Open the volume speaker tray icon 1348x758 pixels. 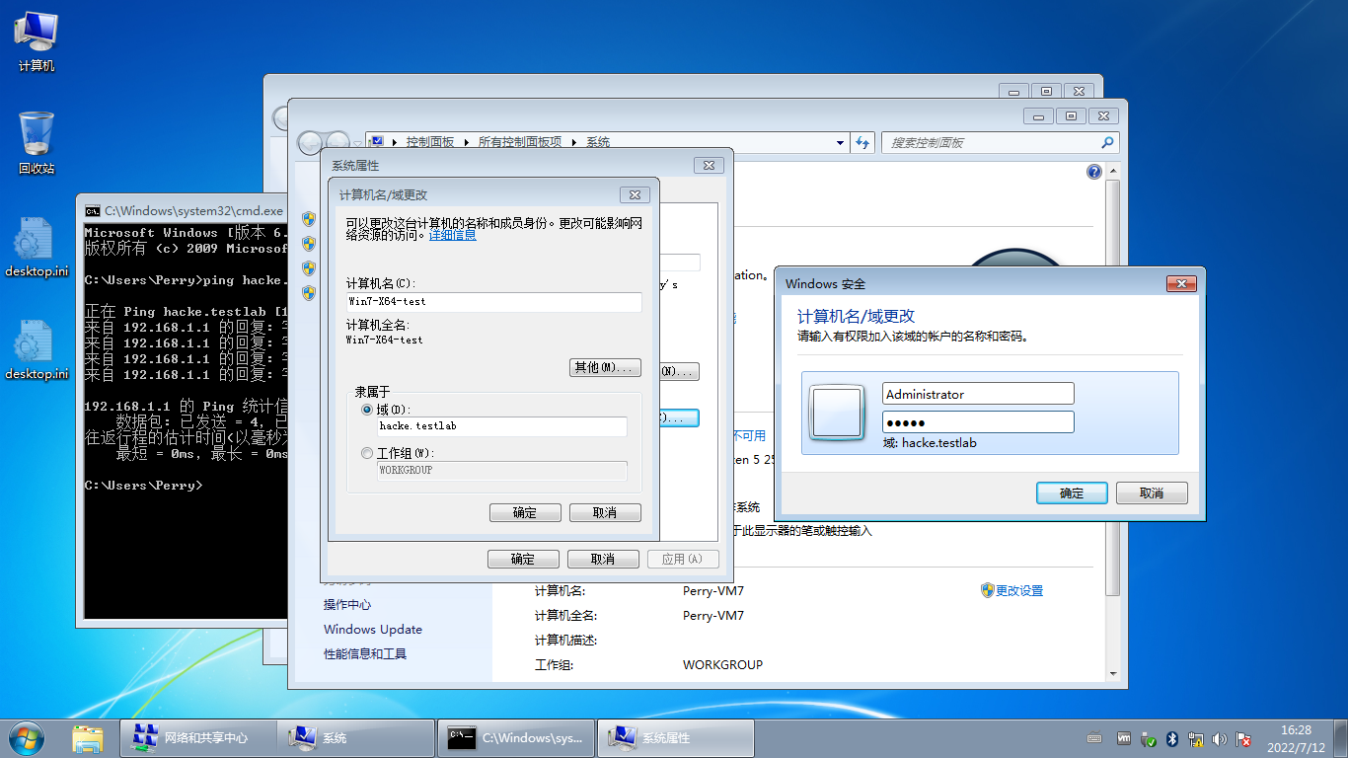tap(1219, 738)
